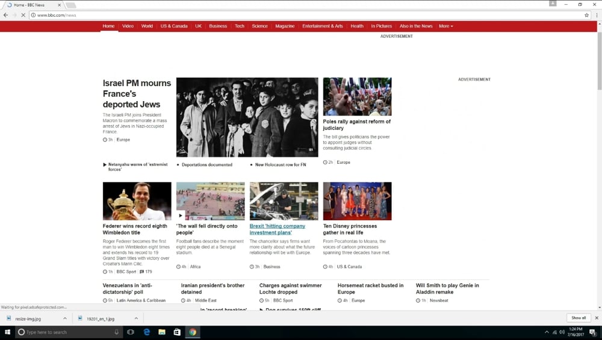
Task: Navigate to the UK section
Action: point(198,26)
